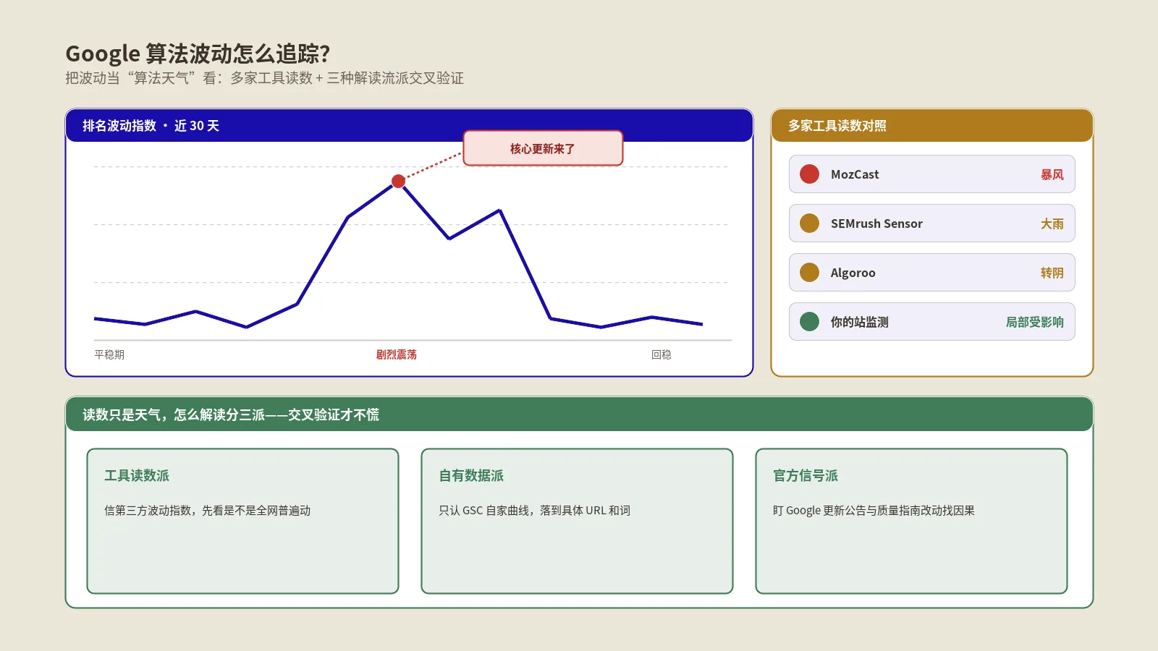Click the 只认 GSC 自家曲线 description text
Image resolution: width=1158 pixels, height=651 pixels.
pos(534,510)
